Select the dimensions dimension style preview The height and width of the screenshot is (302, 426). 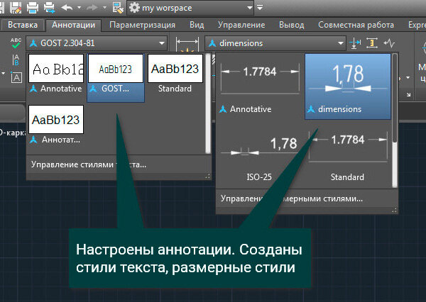(x=348, y=86)
